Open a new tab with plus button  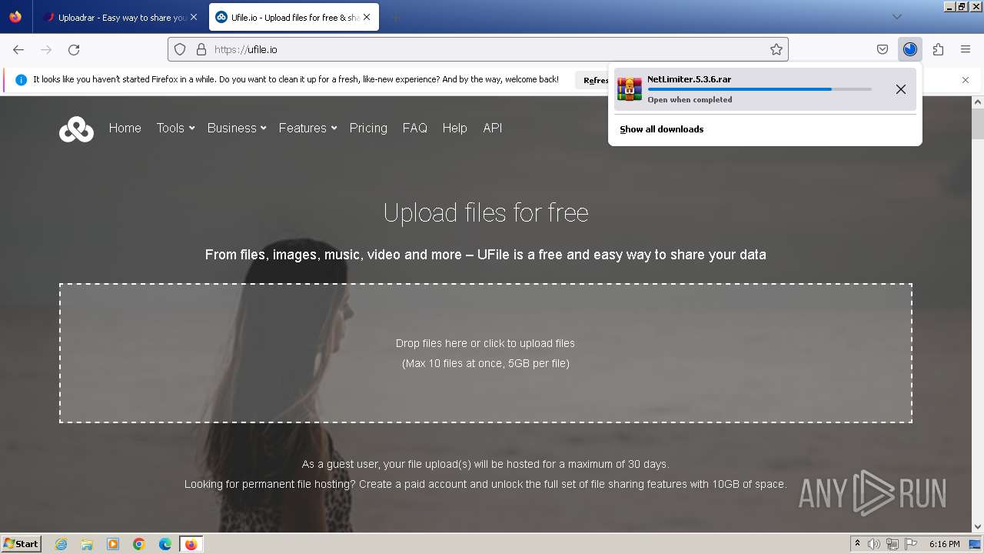point(395,17)
